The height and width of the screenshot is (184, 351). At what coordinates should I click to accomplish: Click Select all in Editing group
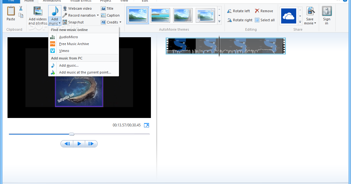coord(265,20)
